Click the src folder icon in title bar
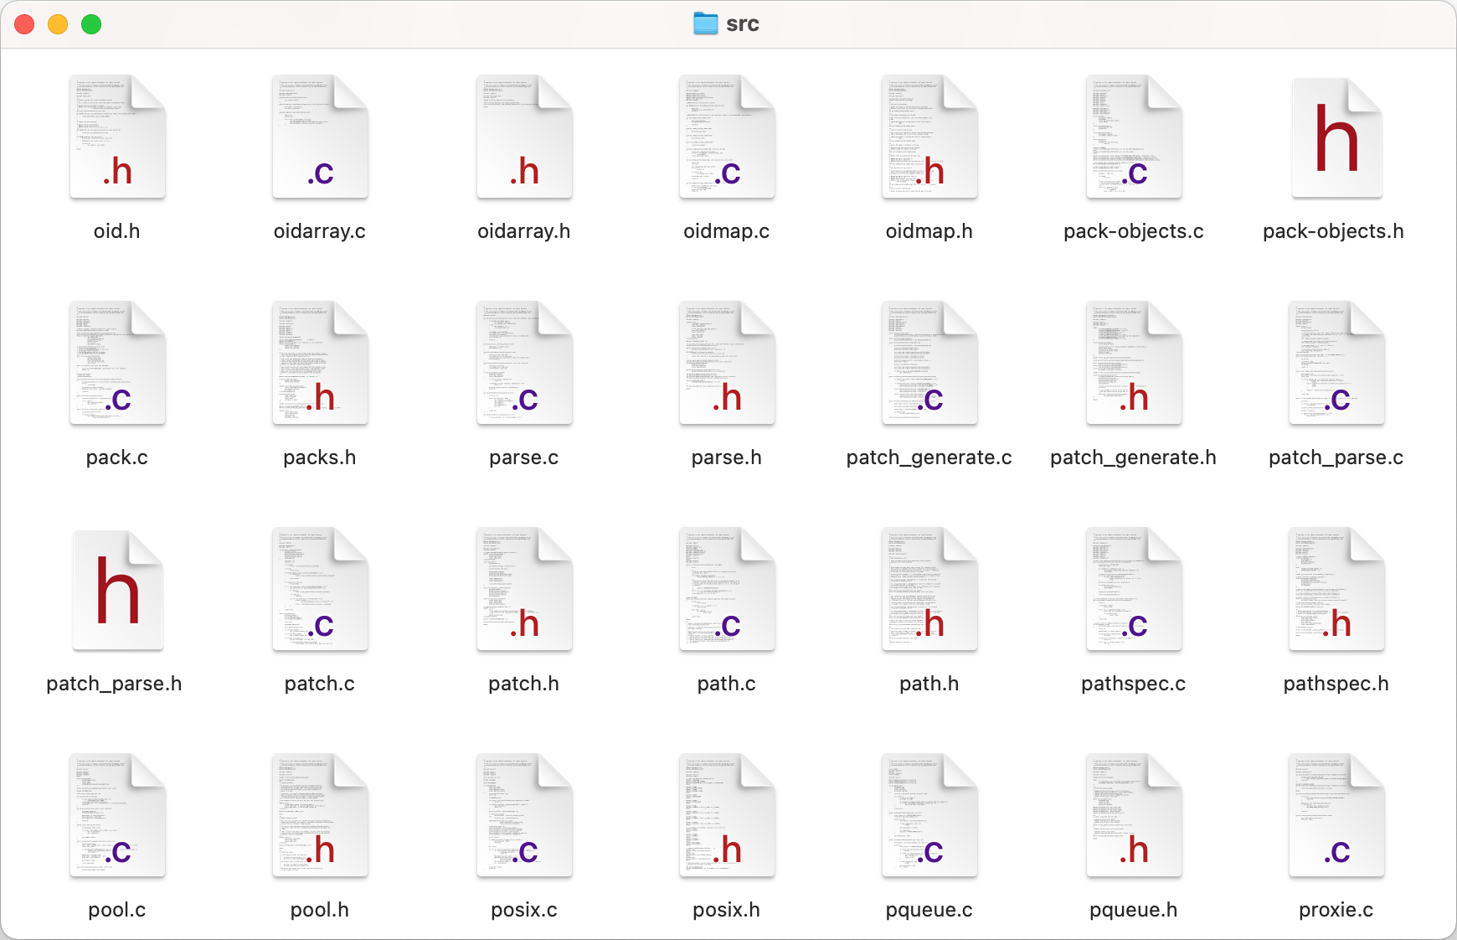 (x=706, y=23)
